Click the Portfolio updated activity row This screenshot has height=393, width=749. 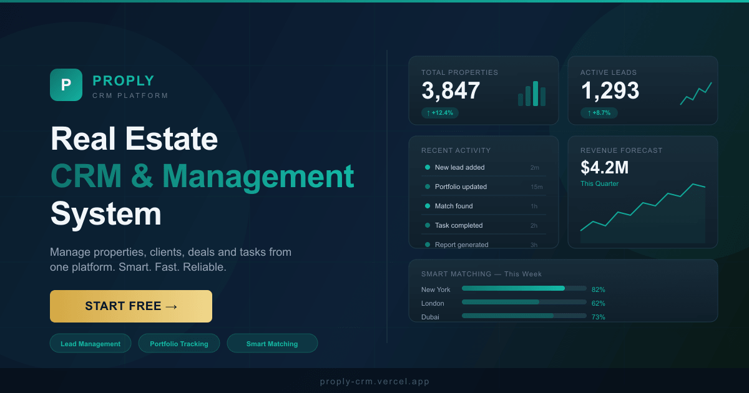click(x=484, y=187)
